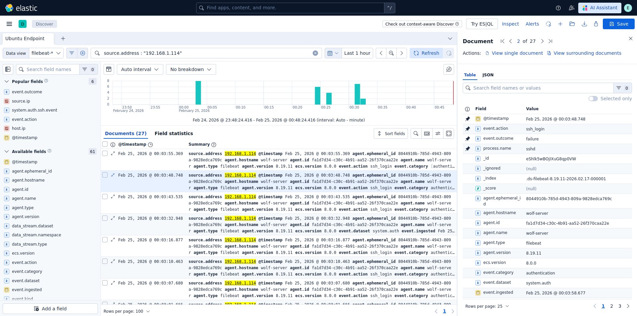
Task: Switch to the JSON tab
Action: 488,75
